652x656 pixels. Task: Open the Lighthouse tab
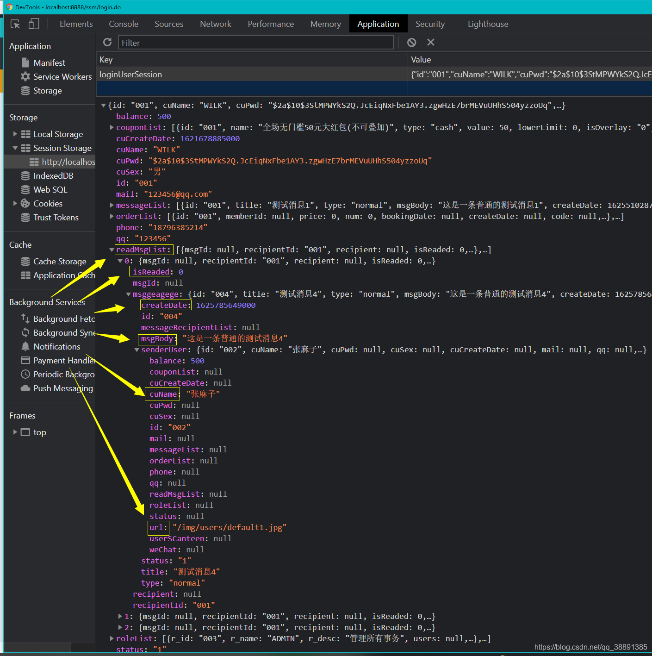pyautogui.click(x=488, y=24)
